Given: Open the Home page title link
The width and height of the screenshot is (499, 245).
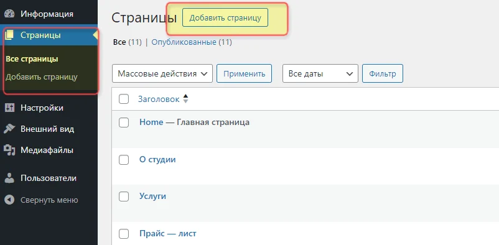Looking at the screenshot, I should [x=151, y=122].
